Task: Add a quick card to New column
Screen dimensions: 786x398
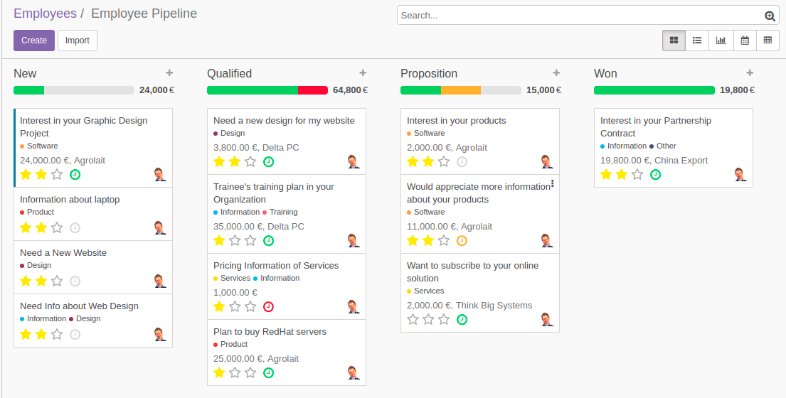Action: [x=169, y=72]
